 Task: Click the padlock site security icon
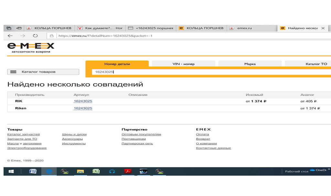click(51, 36)
